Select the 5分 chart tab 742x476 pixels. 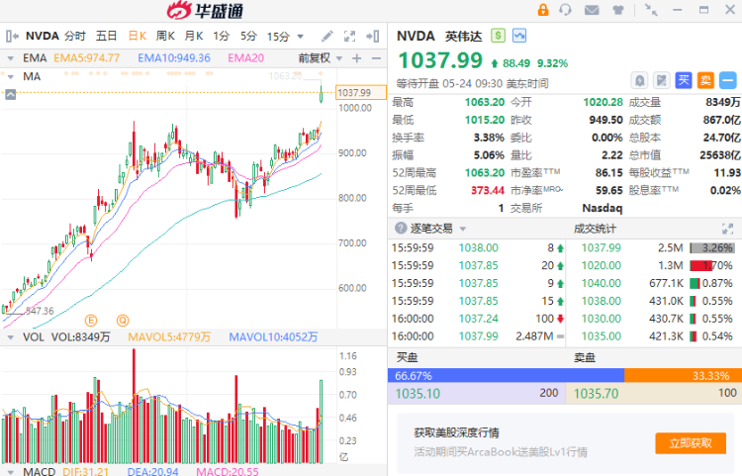click(248, 36)
